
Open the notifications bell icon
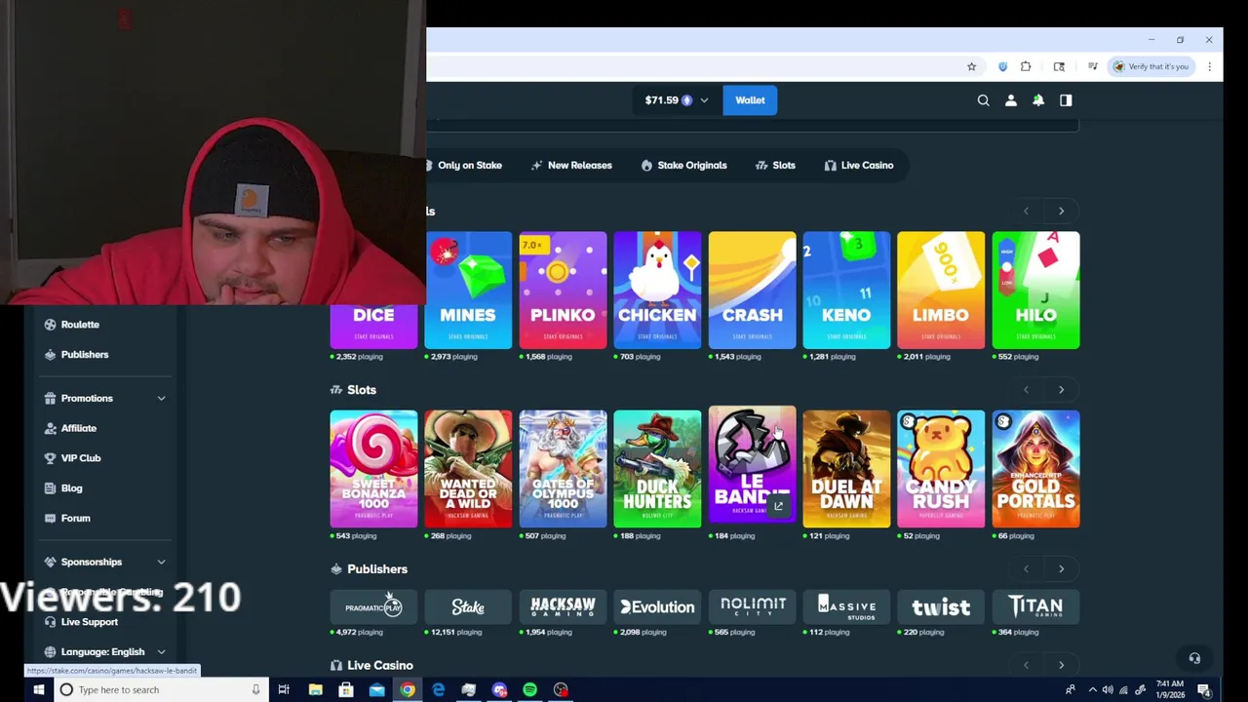tap(1038, 99)
